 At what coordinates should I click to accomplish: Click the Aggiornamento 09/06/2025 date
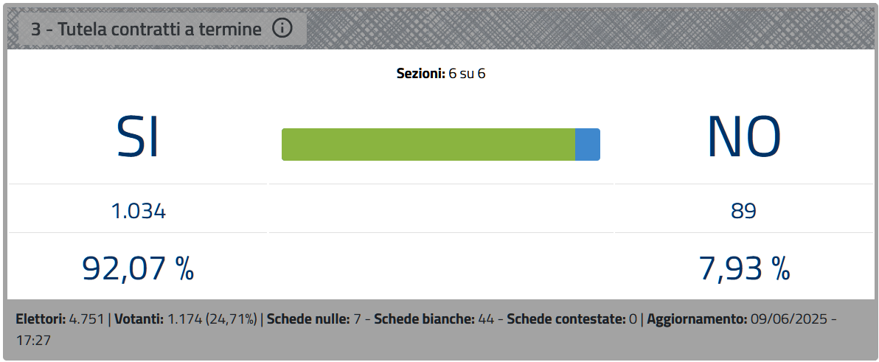789,319
